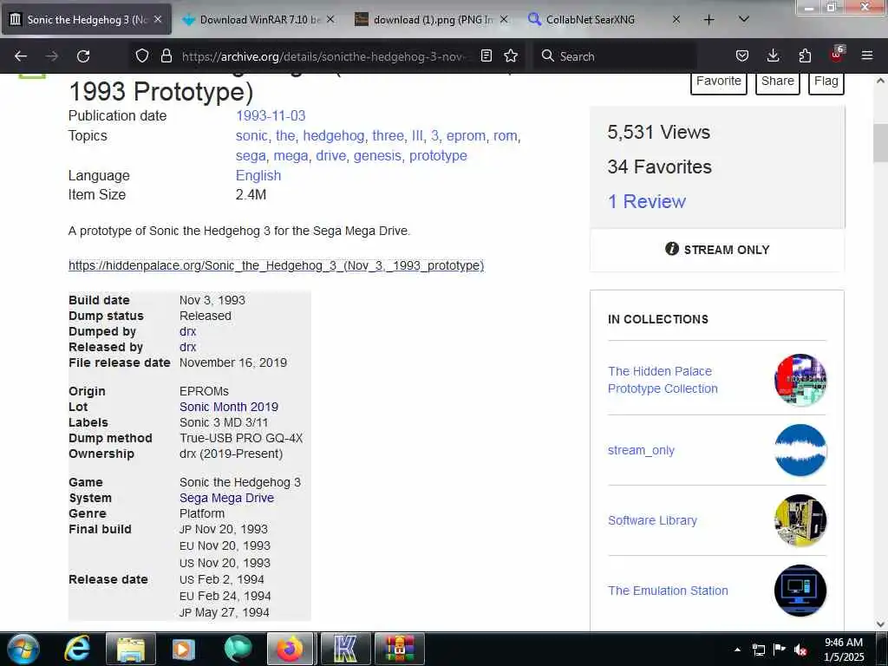Image resolution: width=888 pixels, height=666 pixels.
Task: Bookmark this page with the star icon
Action: coord(511,55)
